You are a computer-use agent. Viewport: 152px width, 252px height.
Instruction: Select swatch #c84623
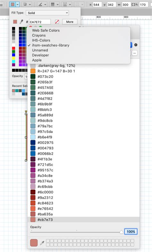tap(83, 203)
